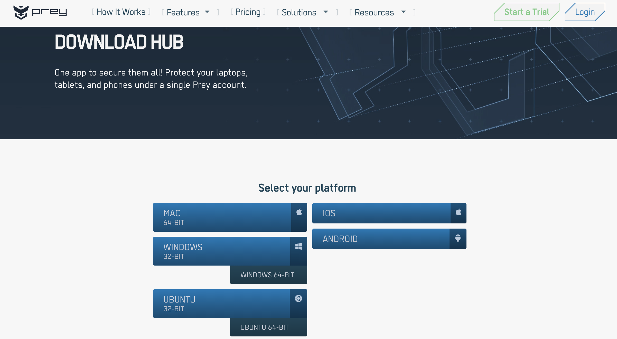The image size is (617, 339).
Task: Click the Ubuntu logo icon
Action: (x=298, y=298)
